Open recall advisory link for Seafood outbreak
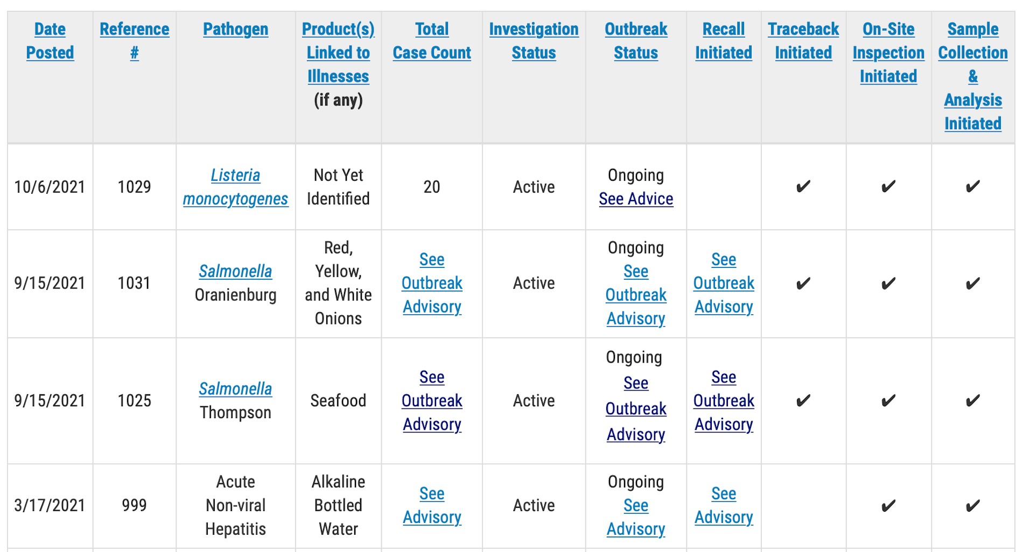The width and height of the screenshot is (1023, 552). [724, 401]
